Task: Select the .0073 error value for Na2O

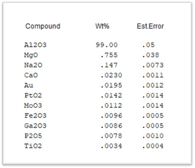Action: pyautogui.click(x=153, y=65)
